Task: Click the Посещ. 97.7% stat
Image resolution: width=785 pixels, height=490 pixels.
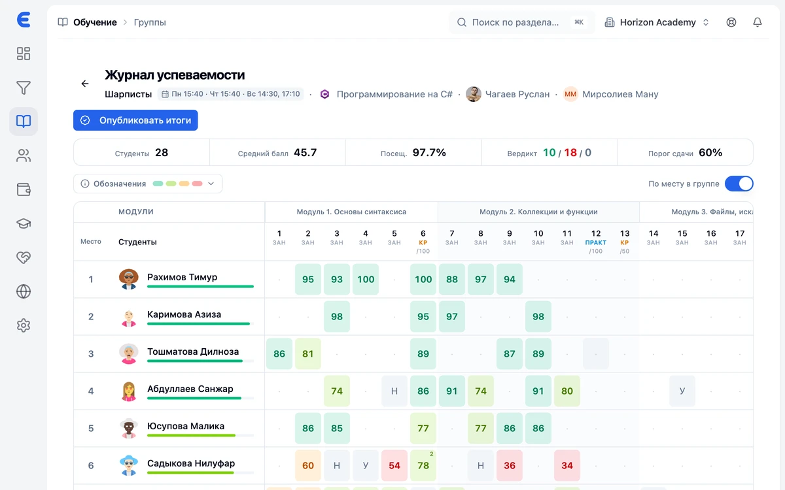Action: tap(413, 152)
